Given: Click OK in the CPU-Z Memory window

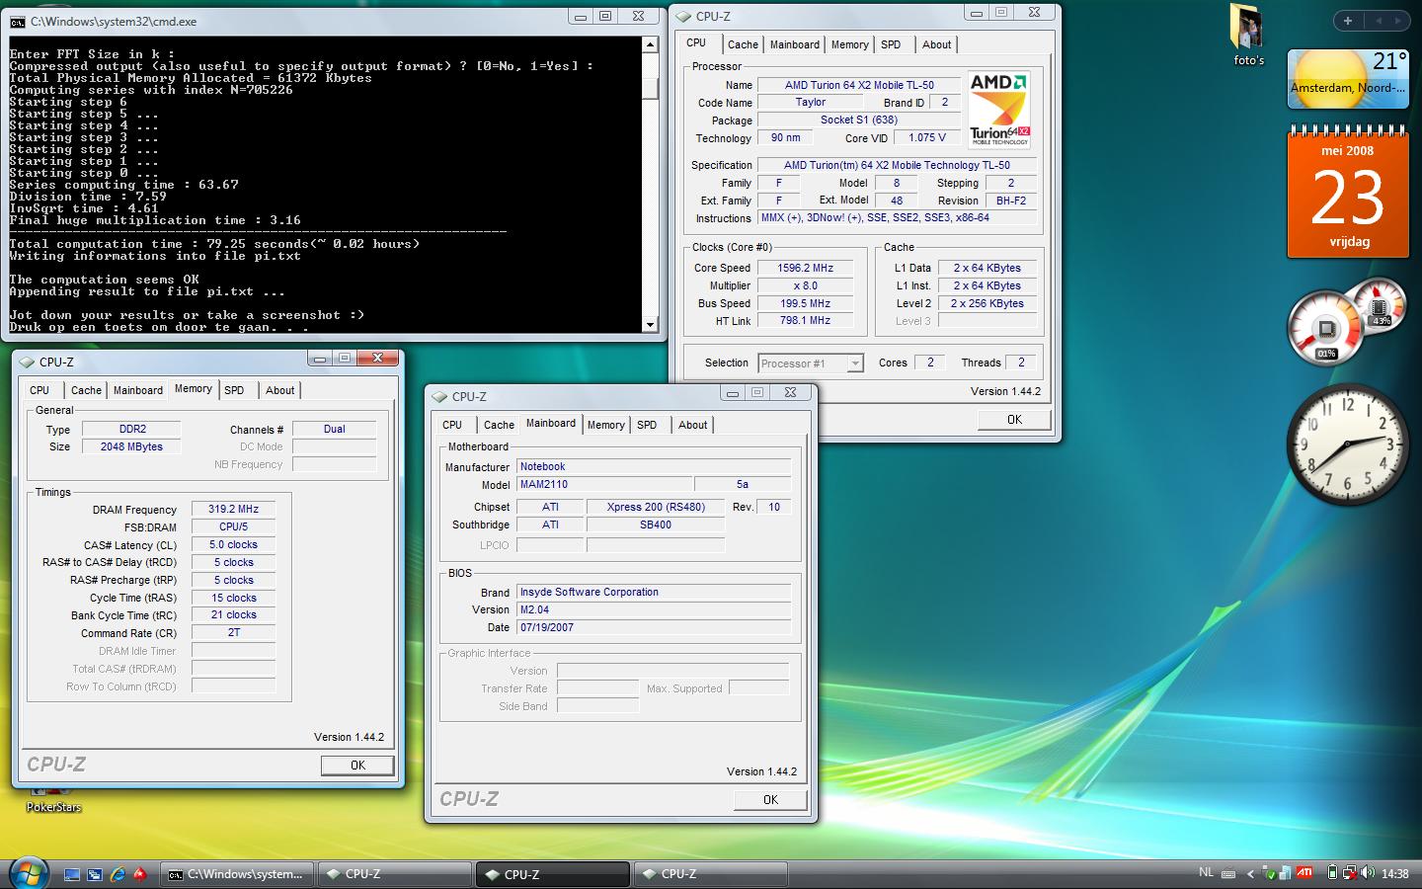Looking at the screenshot, I should (357, 766).
